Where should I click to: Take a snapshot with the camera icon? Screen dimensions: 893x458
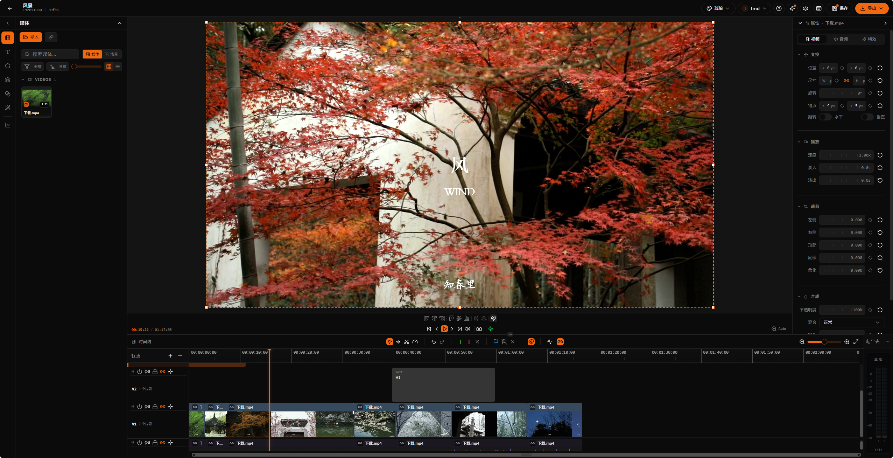(479, 329)
